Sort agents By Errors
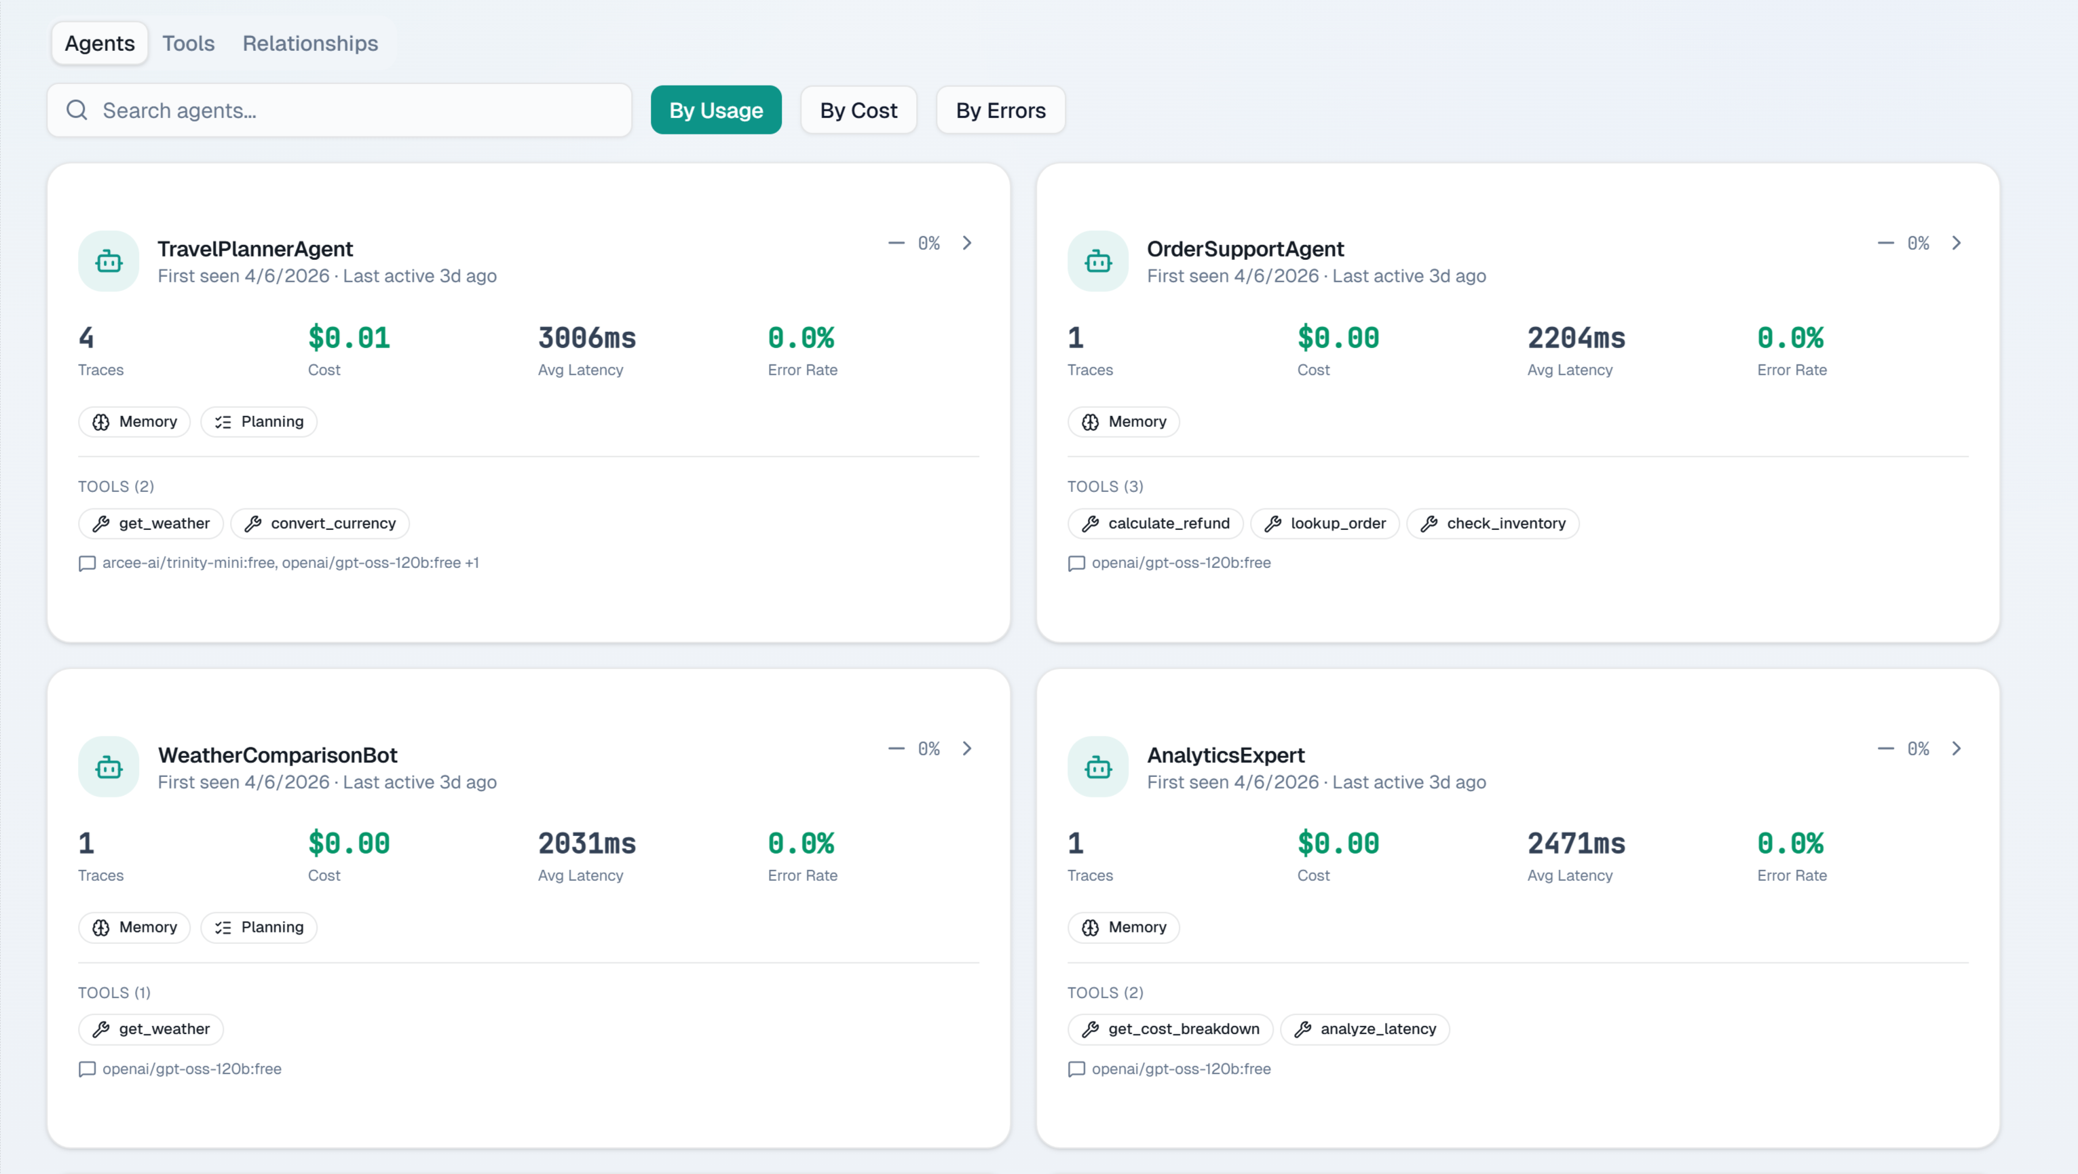2078x1174 pixels. tap(1000, 110)
